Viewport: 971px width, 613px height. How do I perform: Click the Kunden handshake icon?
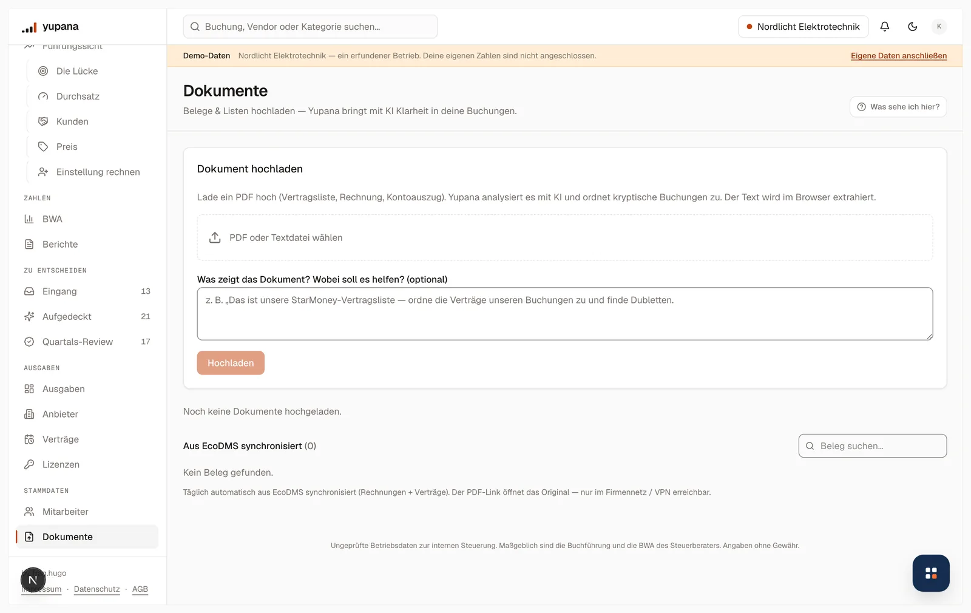coord(43,121)
